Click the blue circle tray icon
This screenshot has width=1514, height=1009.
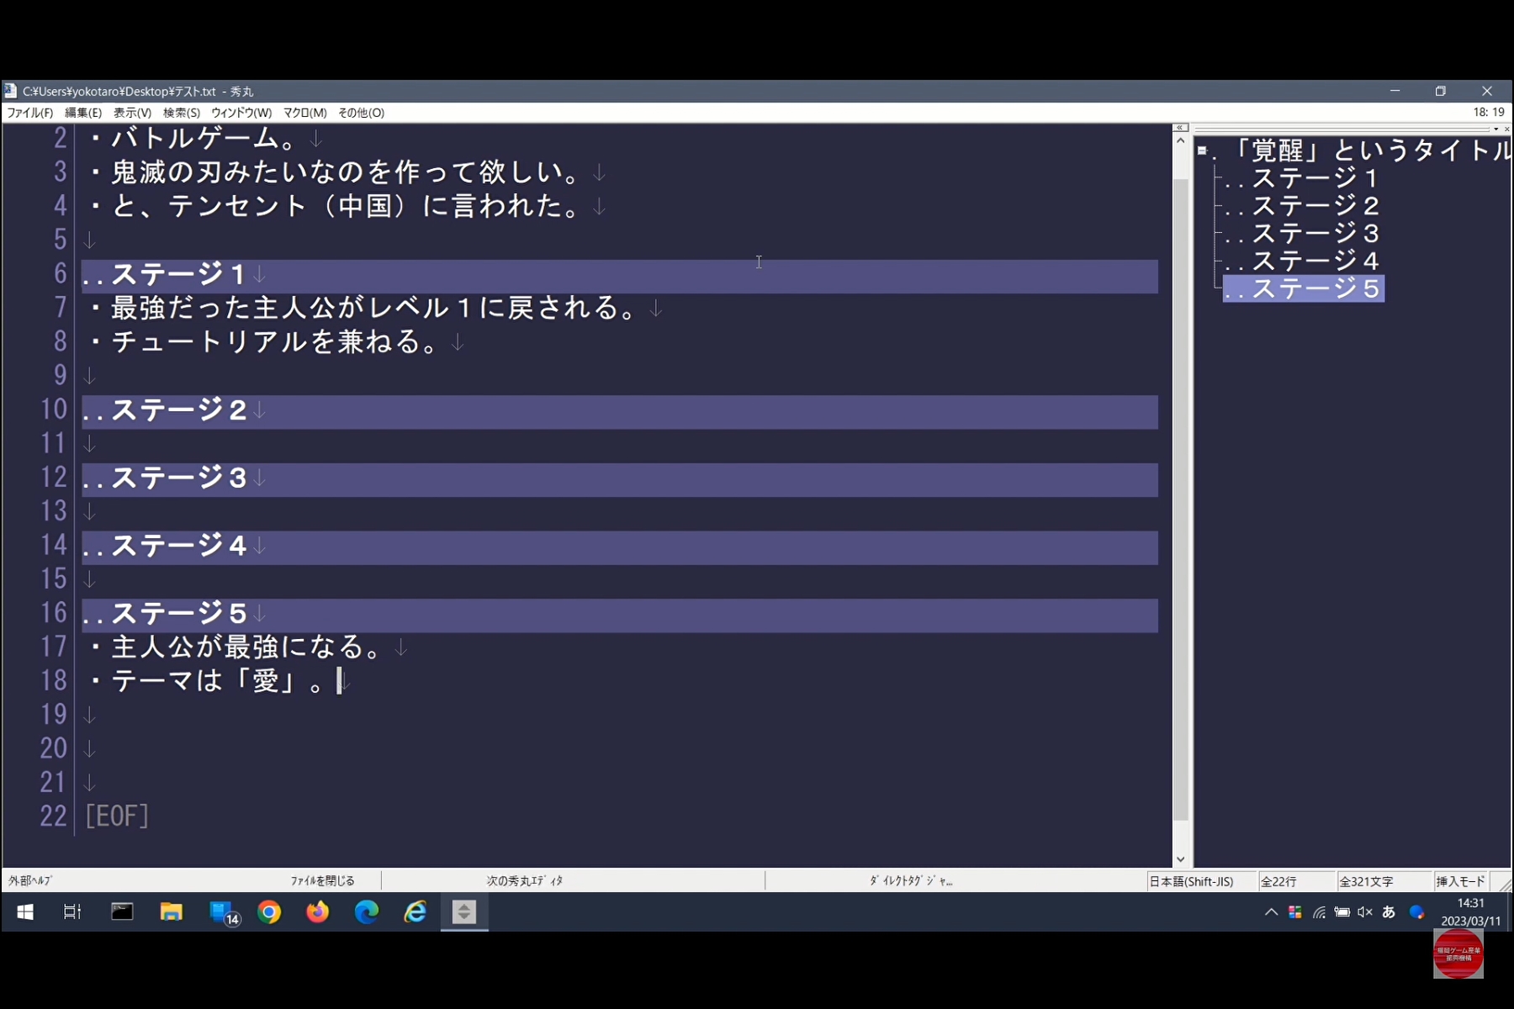(1416, 912)
